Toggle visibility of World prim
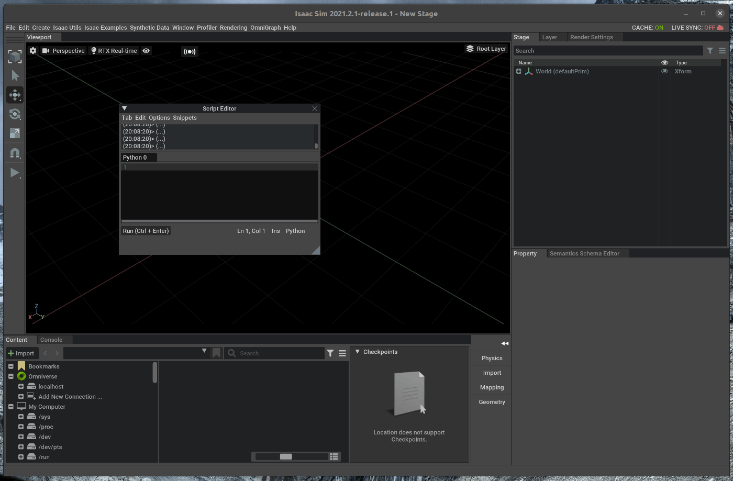Image resolution: width=733 pixels, height=481 pixels. coord(664,71)
